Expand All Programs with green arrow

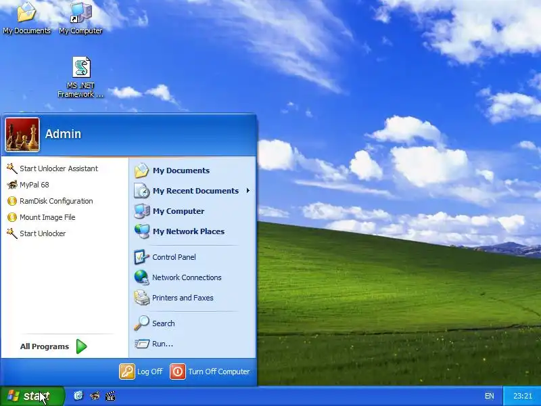[x=81, y=346]
